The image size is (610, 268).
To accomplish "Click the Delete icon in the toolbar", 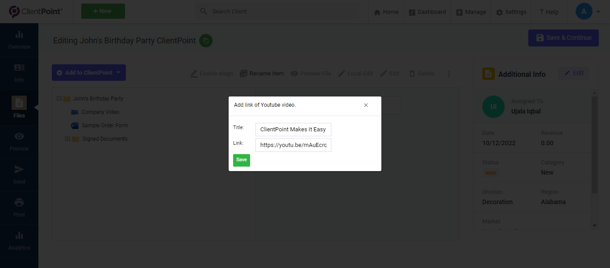I will (422, 73).
